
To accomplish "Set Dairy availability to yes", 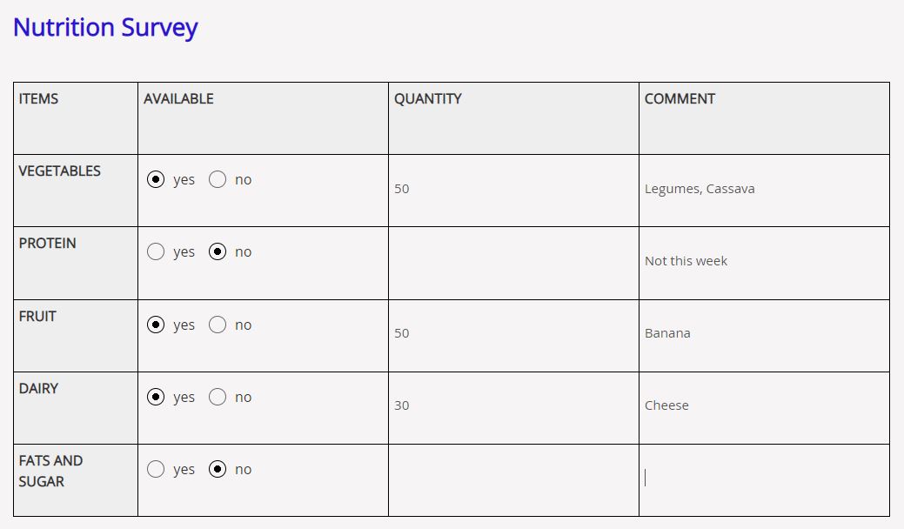I will click(x=156, y=397).
